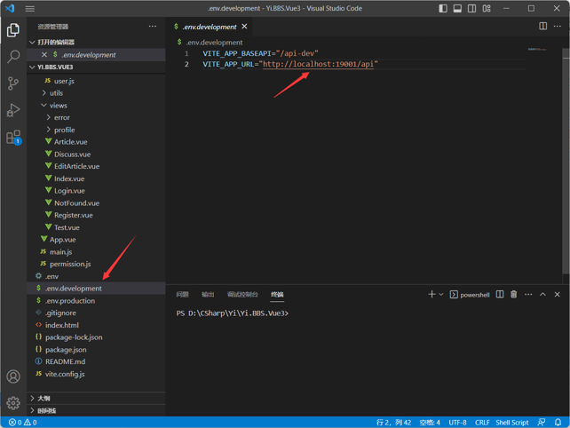Open Login.vue in the file explorer

[69, 191]
